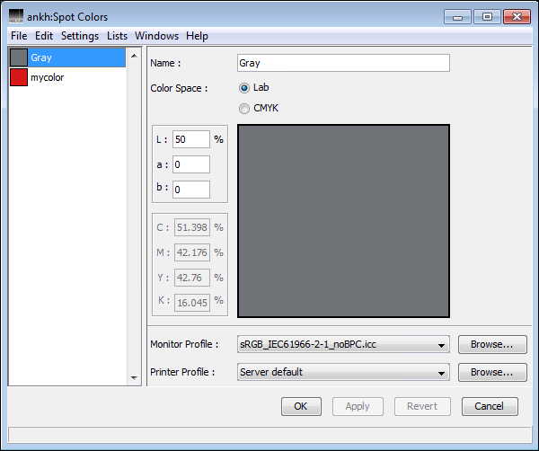Screen dimensions: 539x451
Task: Select the Gray spot color entry
Action: coord(67,57)
